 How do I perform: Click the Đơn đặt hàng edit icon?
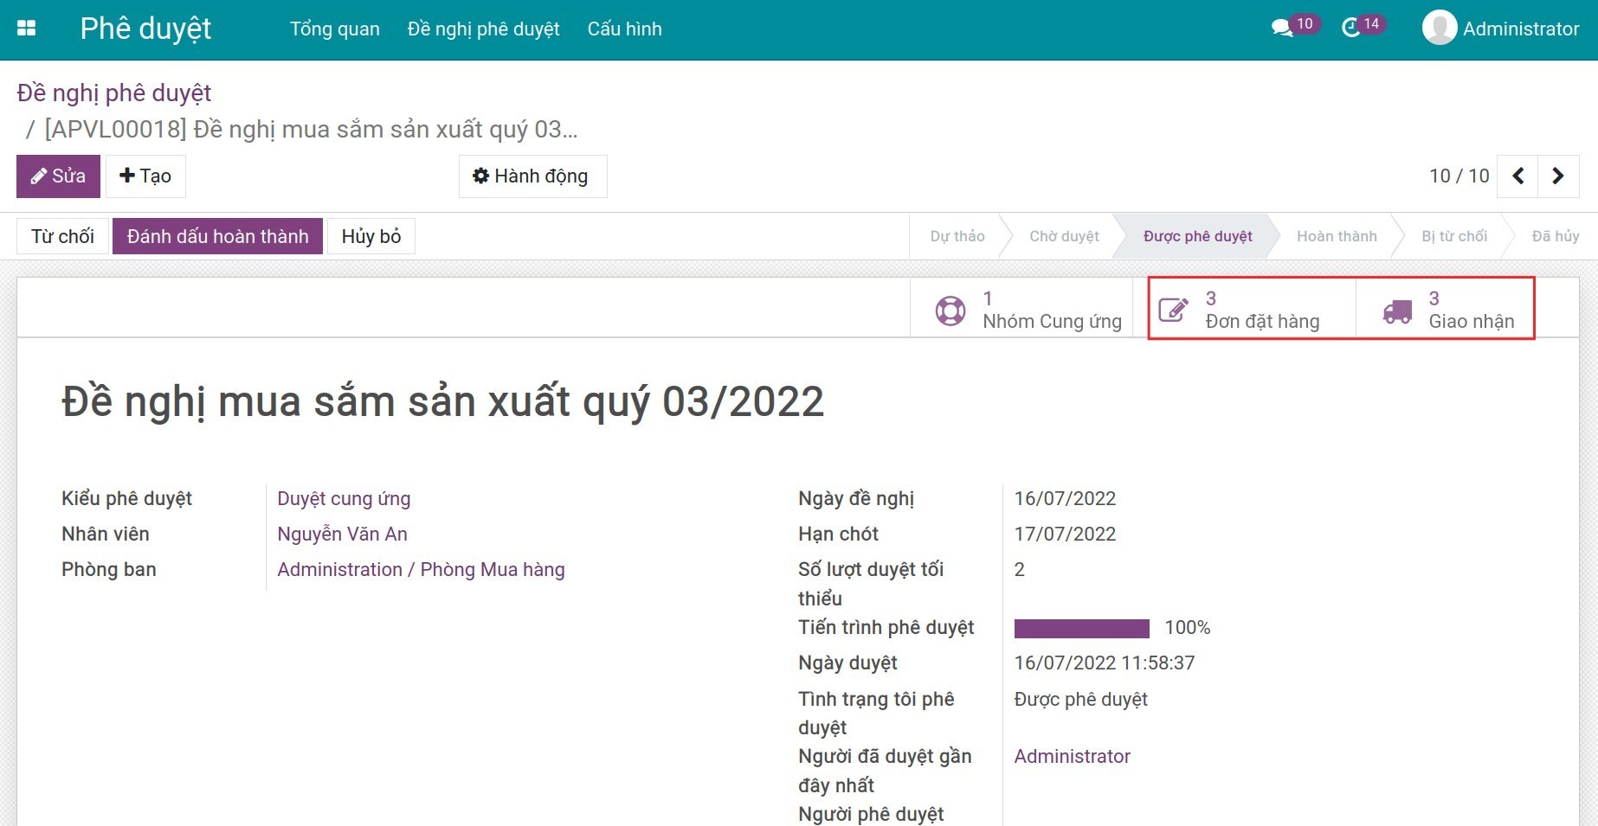[1173, 311]
